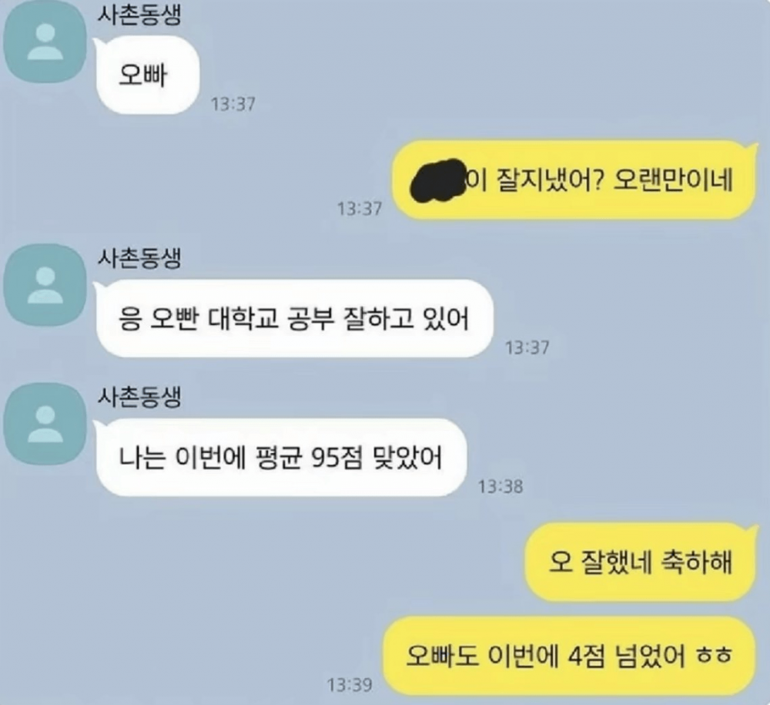This screenshot has width=770, height=705.
Task: Select the white 오빠 message bubble
Action: (147, 76)
